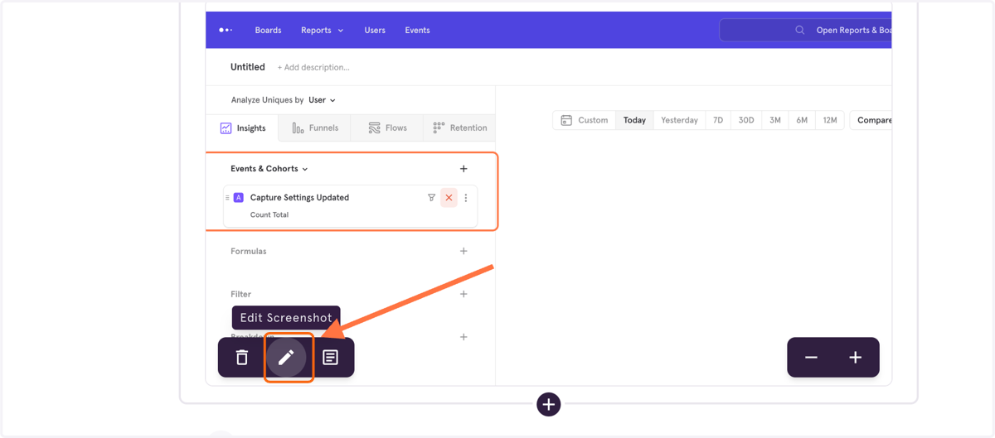The height and width of the screenshot is (438, 995).
Task: Select 3M date range
Action: pos(775,120)
